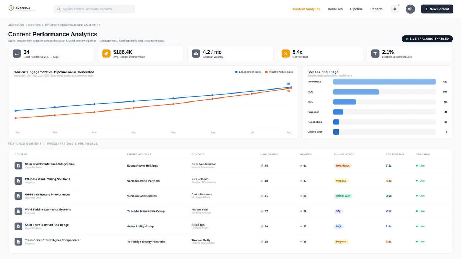Viewport: 461px width, 259px height.
Task: Open the RO user avatar menu
Action: [410, 9]
